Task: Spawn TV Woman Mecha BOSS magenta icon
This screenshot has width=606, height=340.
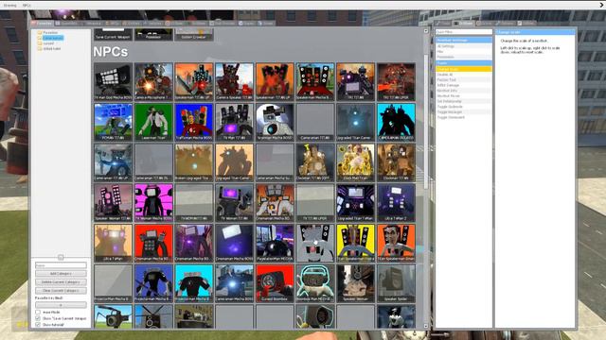Action: coord(153,203)
